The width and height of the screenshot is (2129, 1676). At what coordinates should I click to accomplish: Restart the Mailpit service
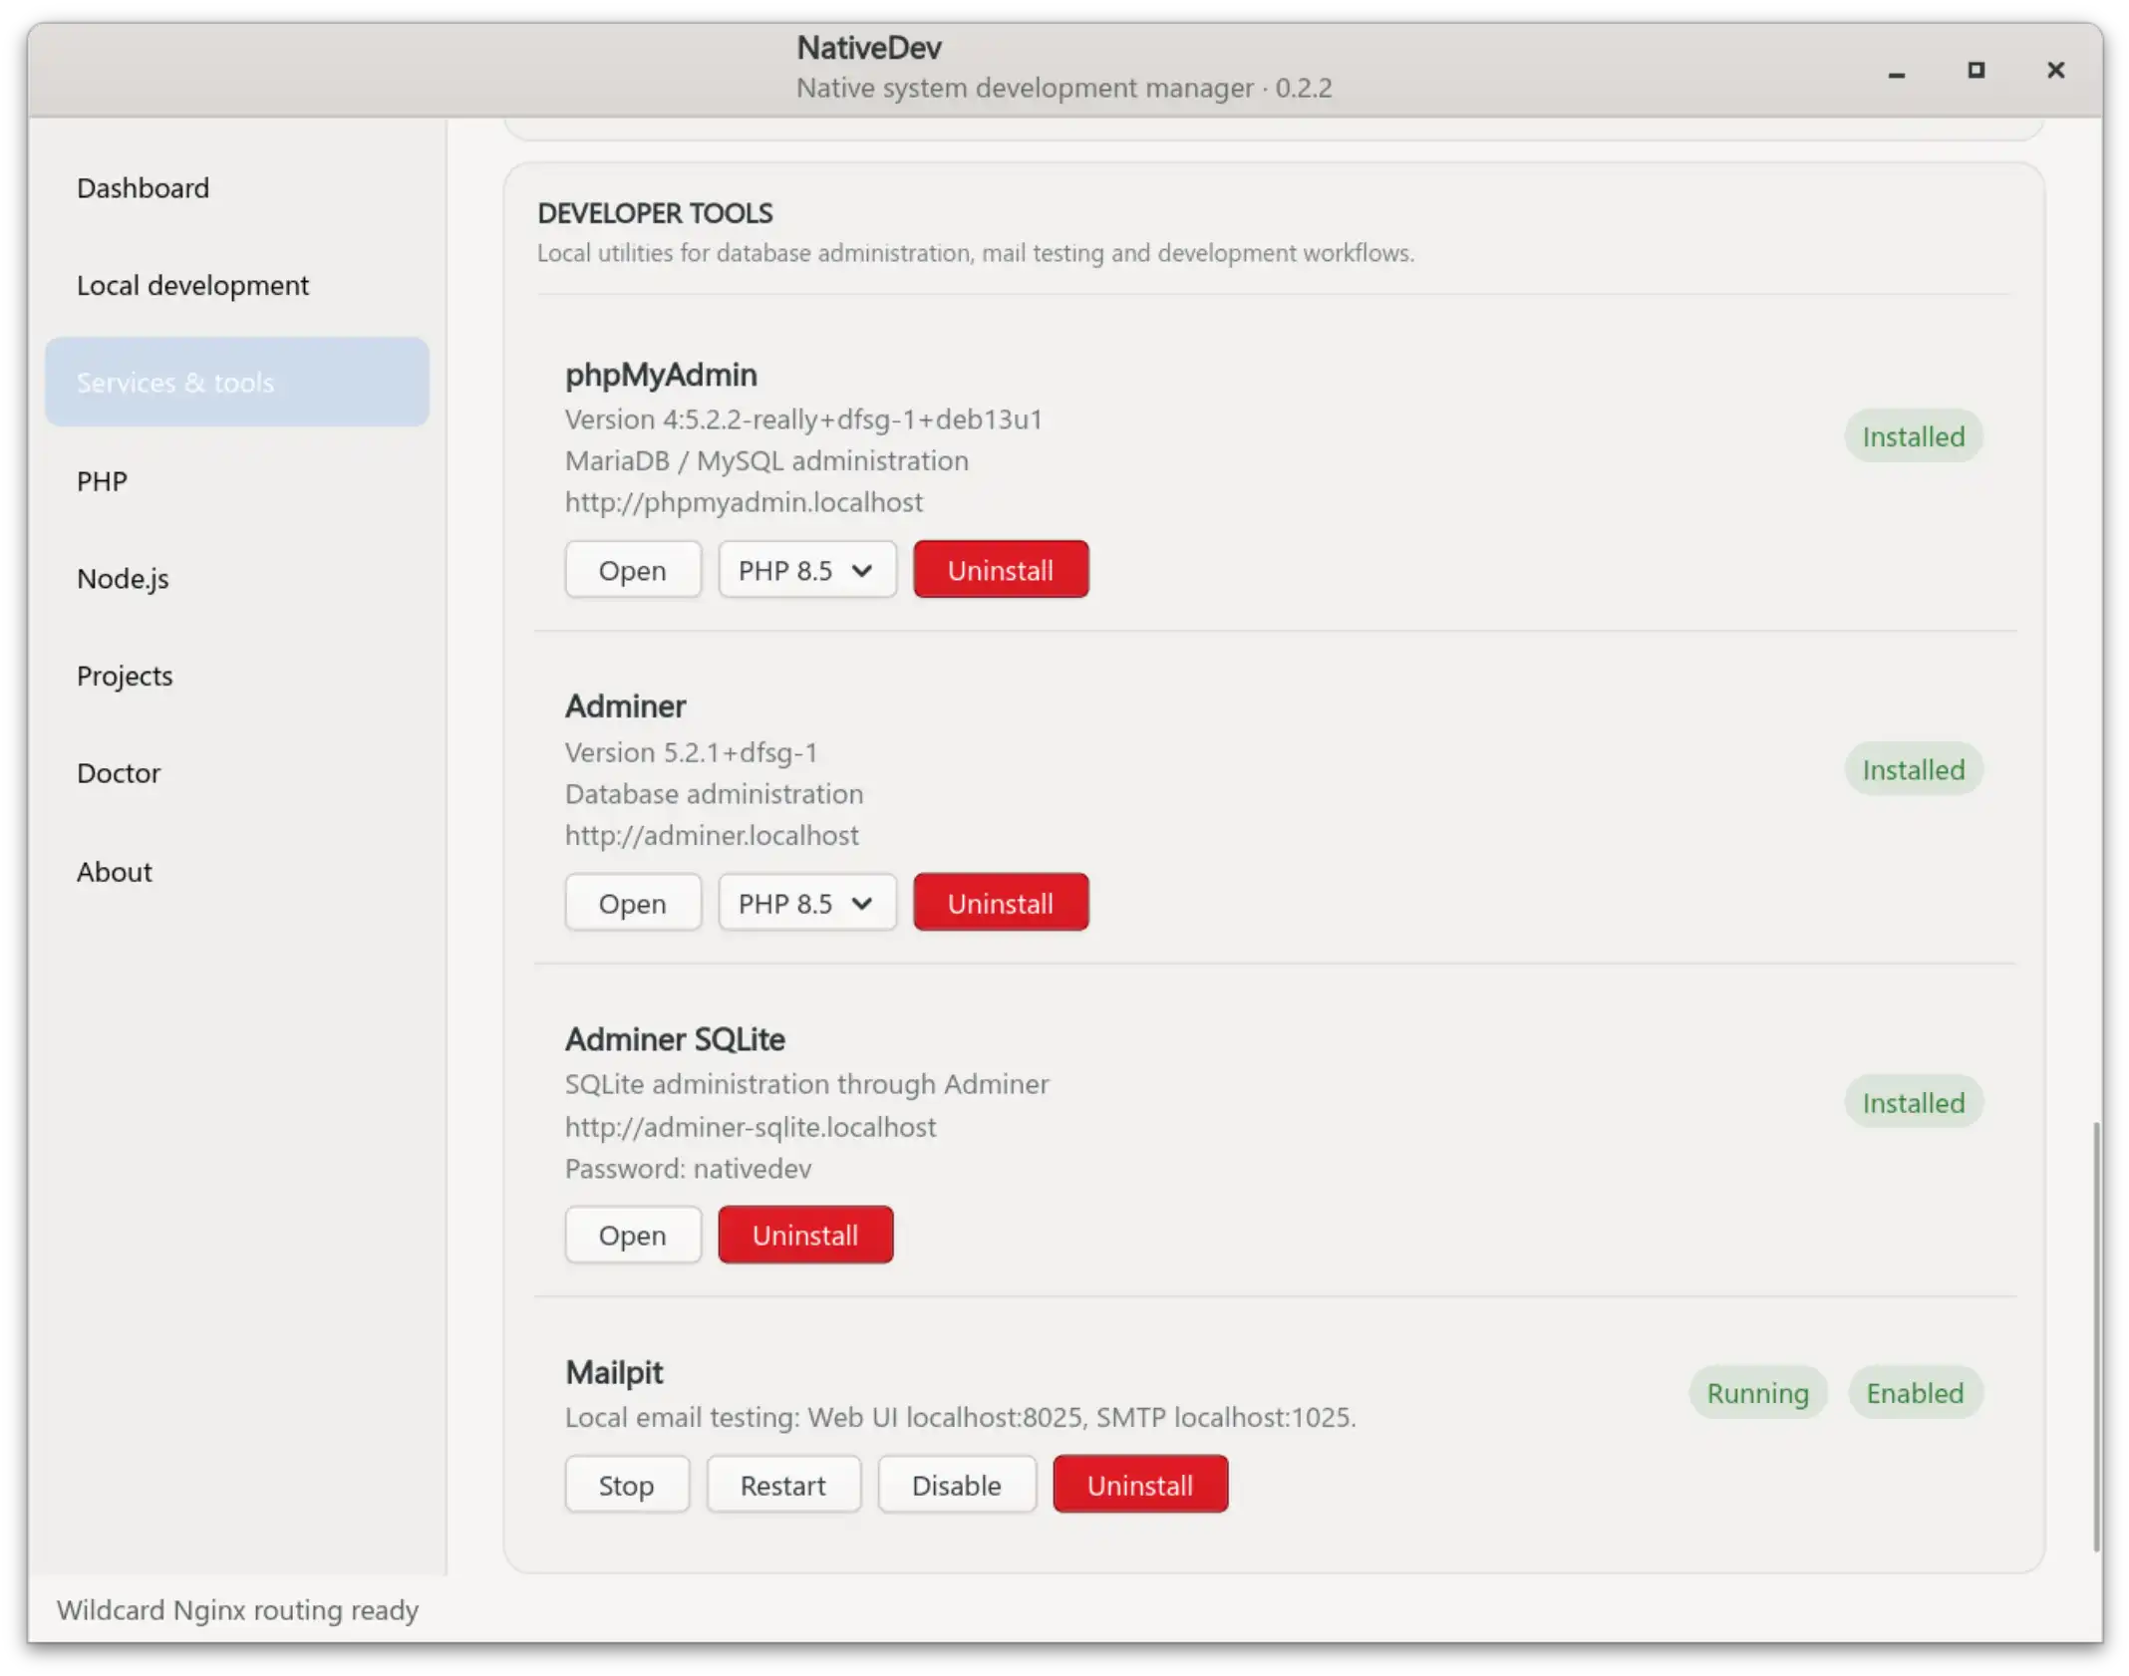tap(783, 1485)
